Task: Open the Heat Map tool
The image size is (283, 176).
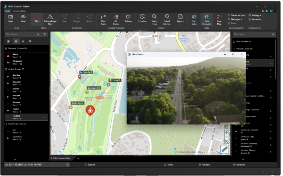Action: pyautogui.click(x=219, y=19)
